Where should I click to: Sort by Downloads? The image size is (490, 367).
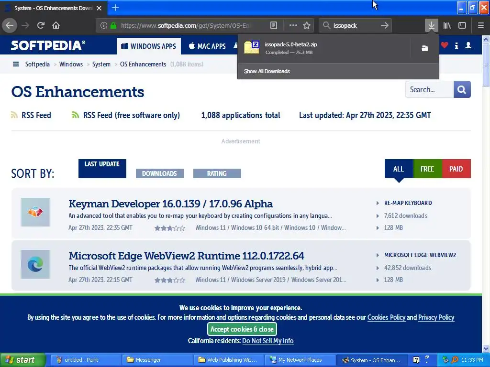click(160, 173)
